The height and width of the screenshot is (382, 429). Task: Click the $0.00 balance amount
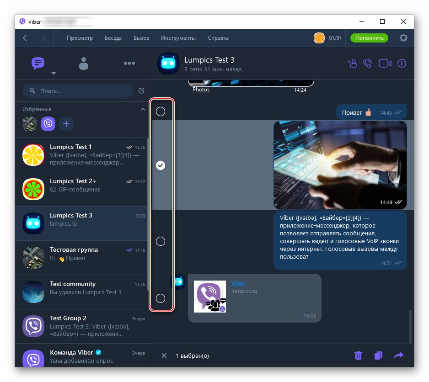click(x=334, y=38)
